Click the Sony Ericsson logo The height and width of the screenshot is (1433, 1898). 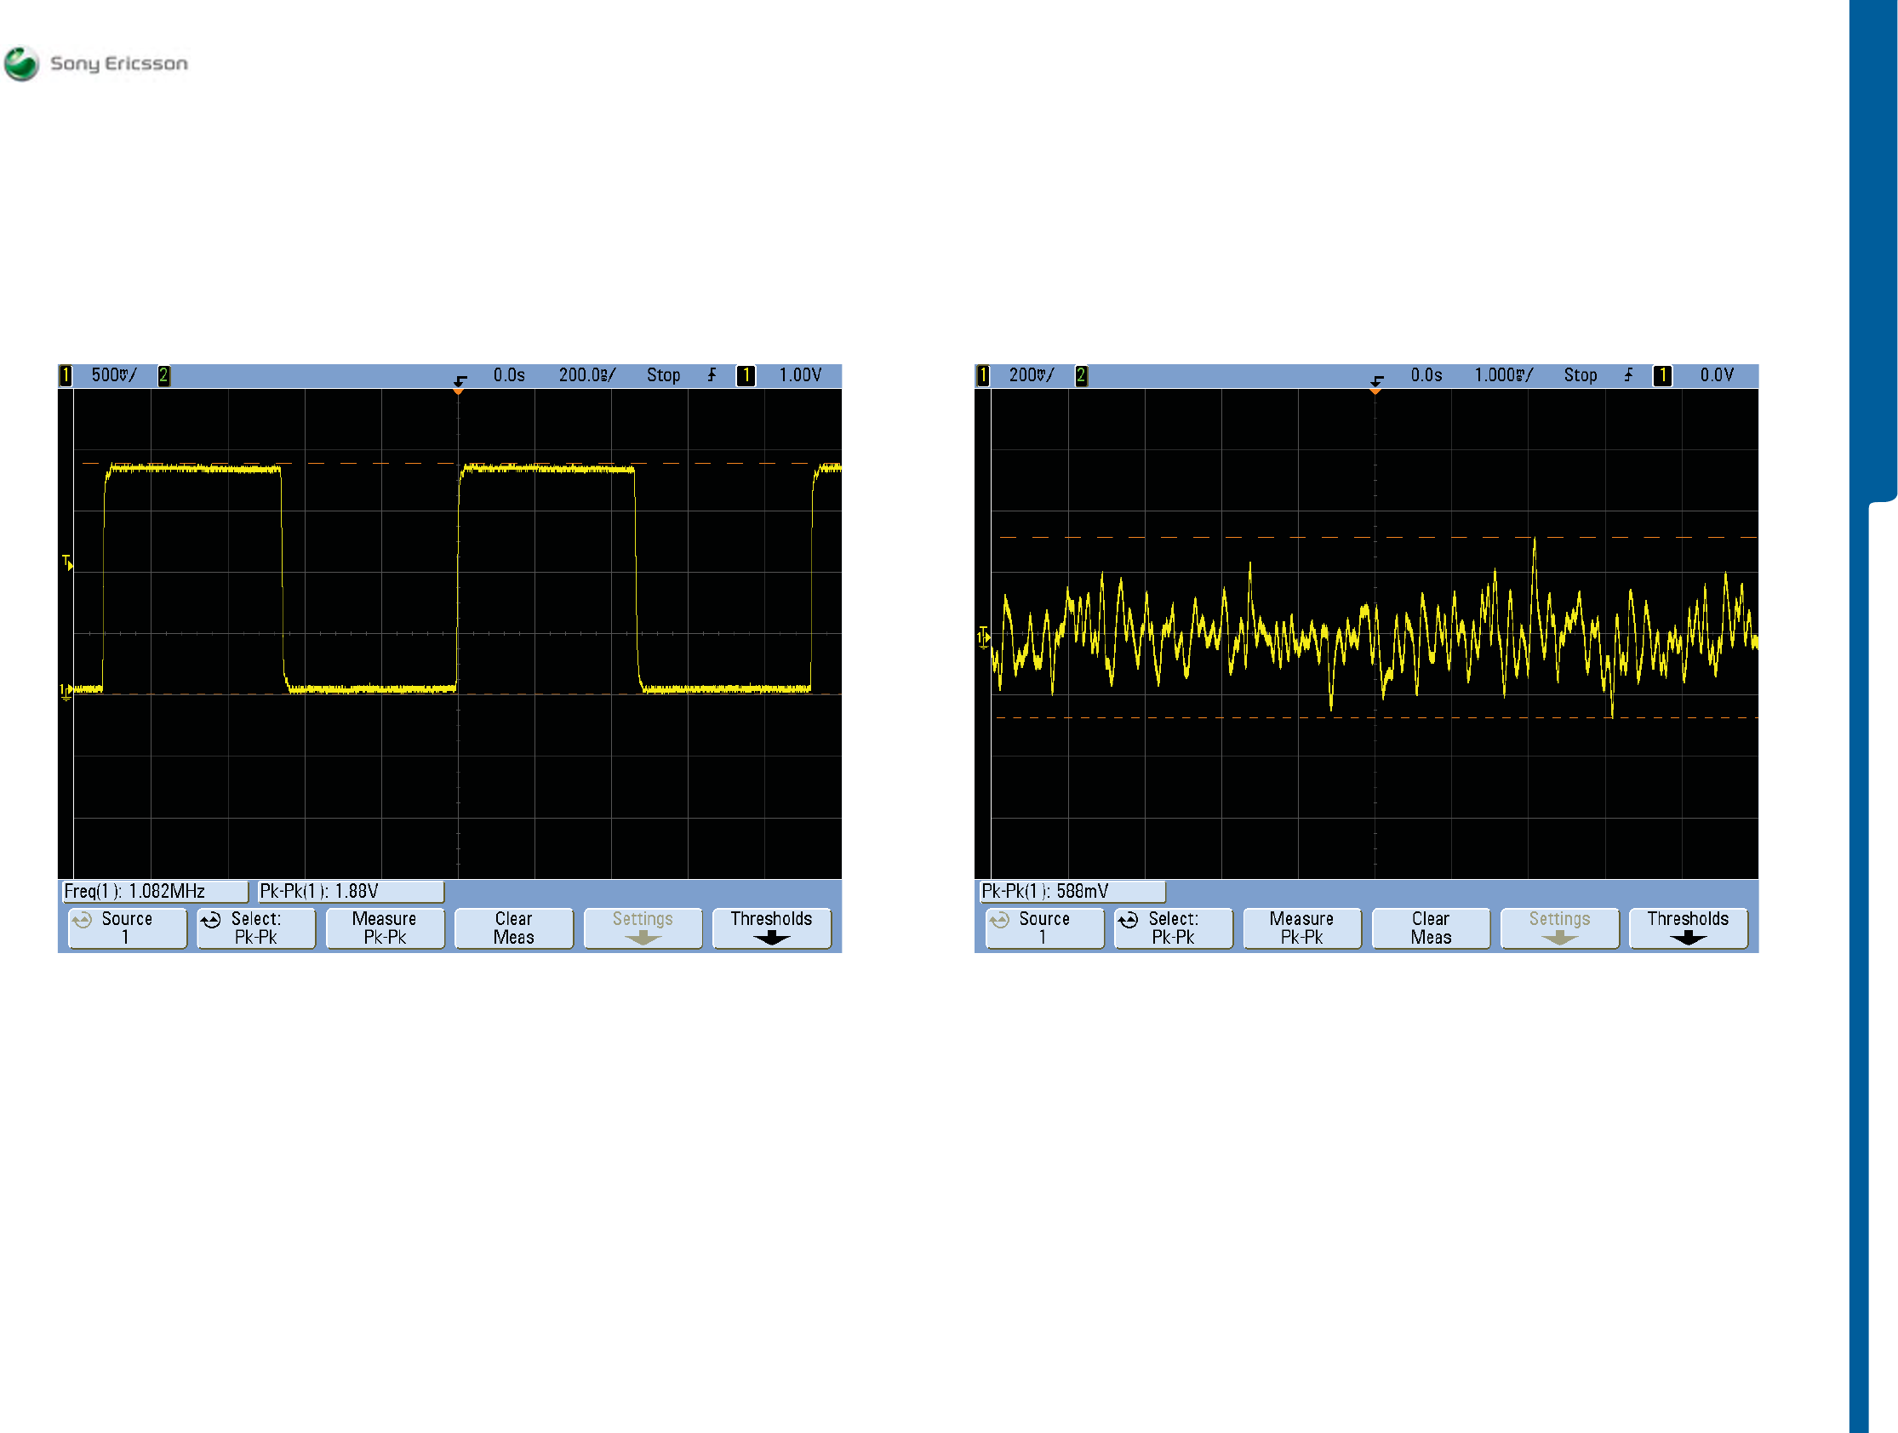click(95, 64)
